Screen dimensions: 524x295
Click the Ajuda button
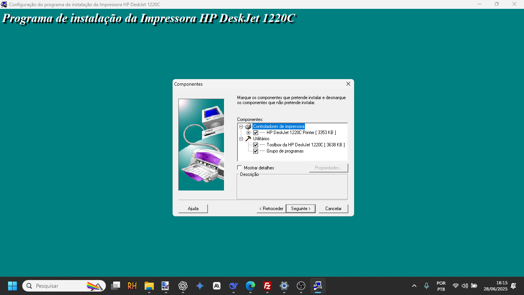tap(193, 209)
